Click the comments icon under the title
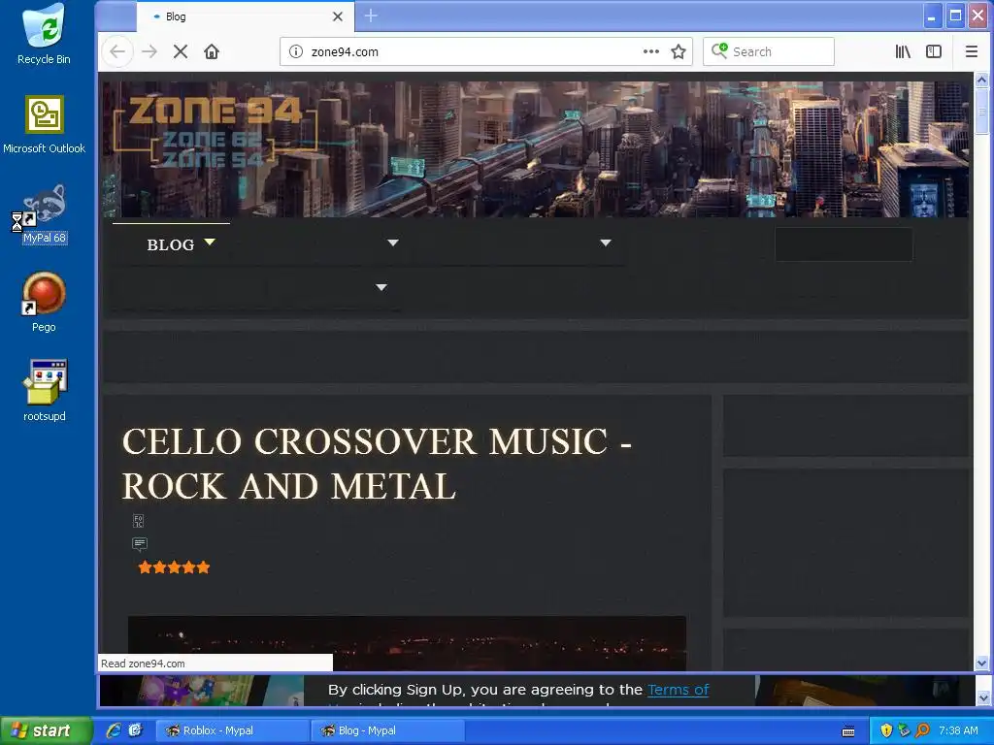The image size is (994, 745). [x=140, y=543]
